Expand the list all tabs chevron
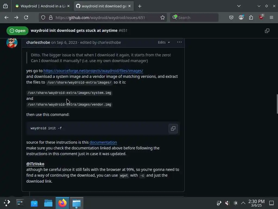 point(239,6)
